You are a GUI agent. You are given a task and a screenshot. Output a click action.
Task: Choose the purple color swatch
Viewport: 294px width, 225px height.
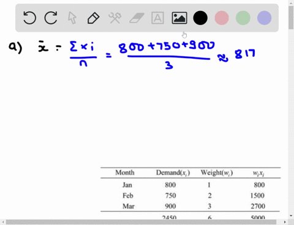pos(265,18)
